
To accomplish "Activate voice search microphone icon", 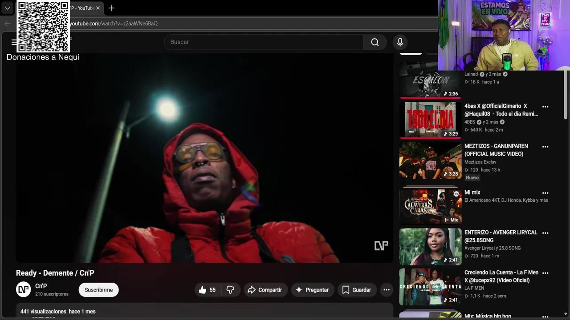I will click(x=400, y=42).
